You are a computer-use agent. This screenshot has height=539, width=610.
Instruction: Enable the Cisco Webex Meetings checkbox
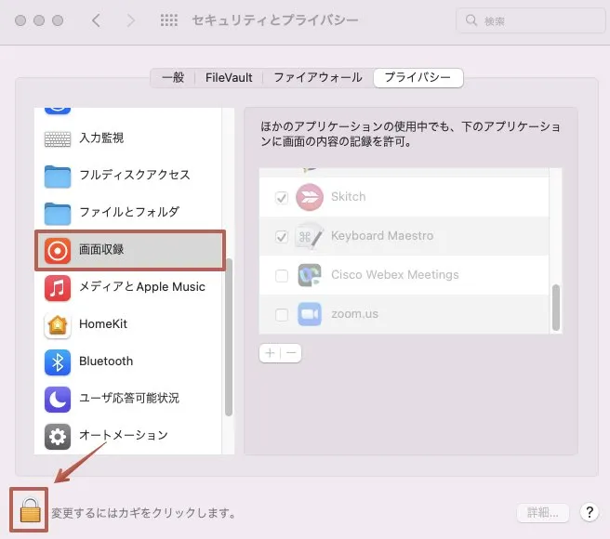point(282,275)
